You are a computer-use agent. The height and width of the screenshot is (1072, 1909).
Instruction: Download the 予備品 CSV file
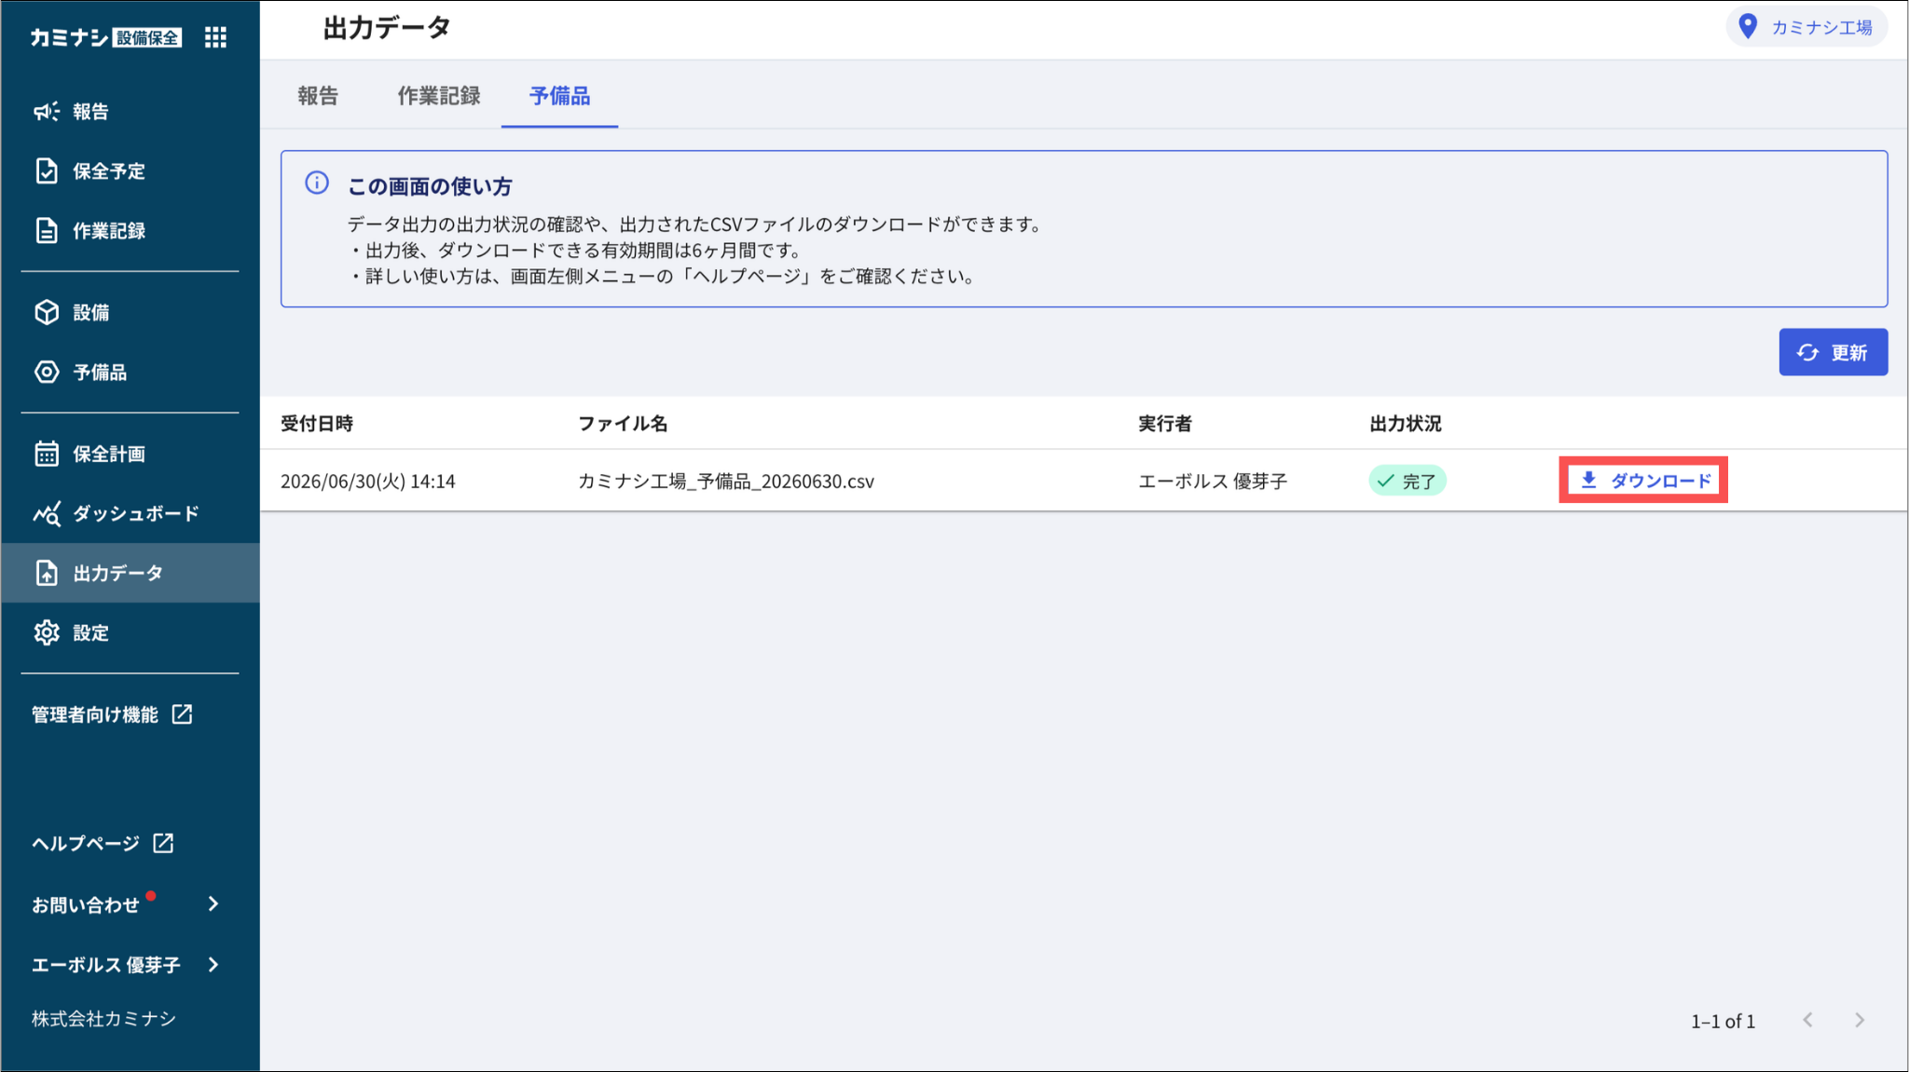click(1643, 481)
